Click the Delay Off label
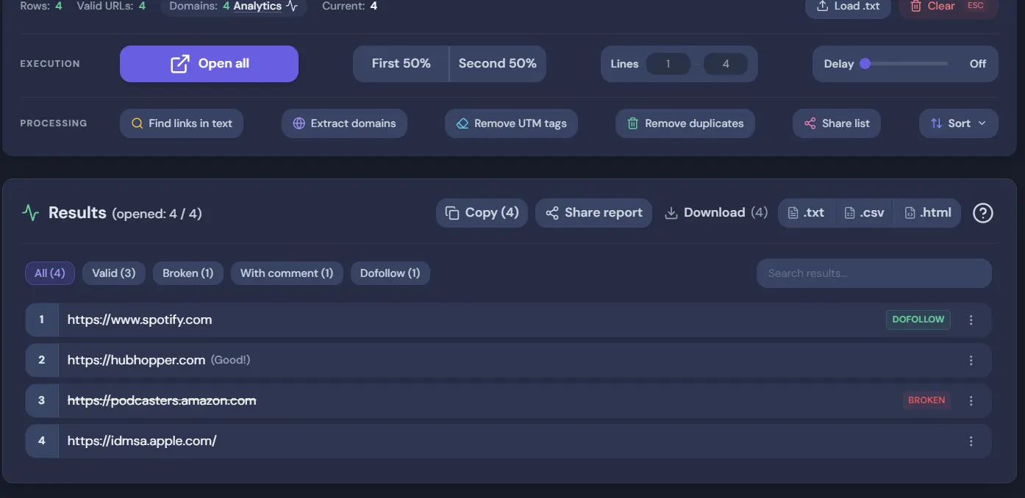The height and width of the screenshot is (498, 1025). click(x=978, y=64)
